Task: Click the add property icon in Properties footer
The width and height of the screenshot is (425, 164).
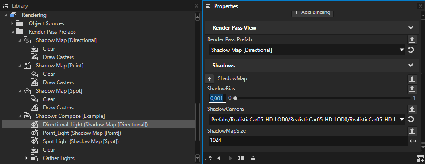Action: 420,158
